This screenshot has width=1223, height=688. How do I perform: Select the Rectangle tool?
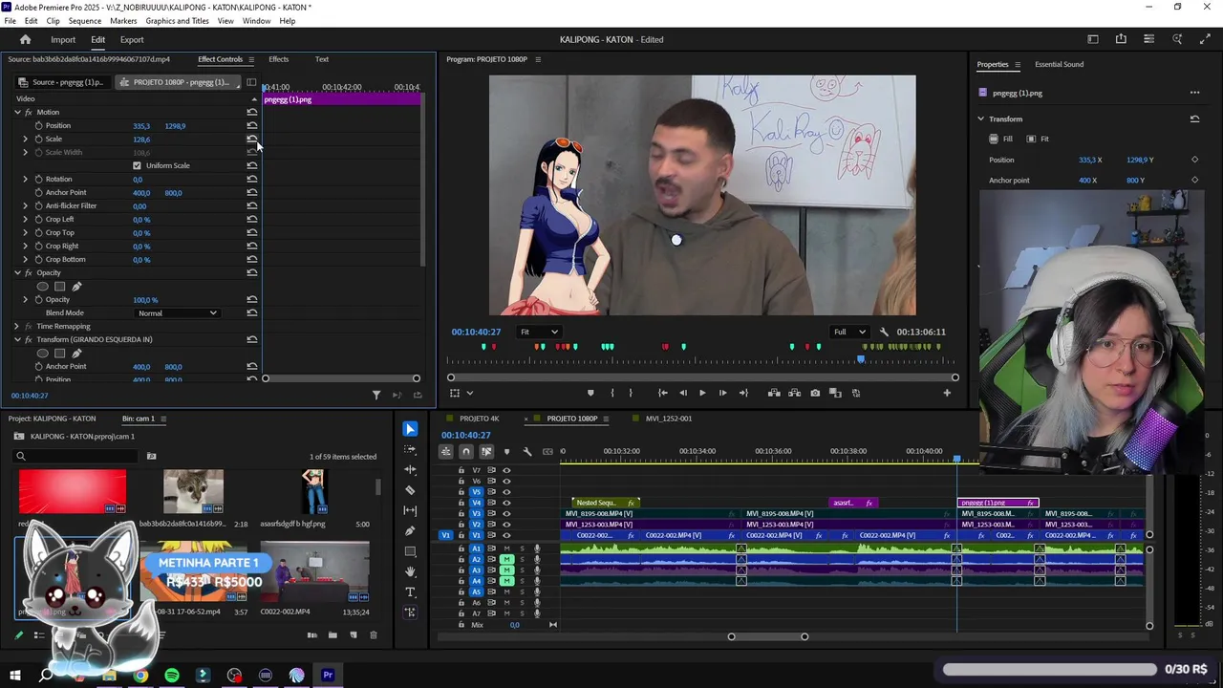point(410,551)
